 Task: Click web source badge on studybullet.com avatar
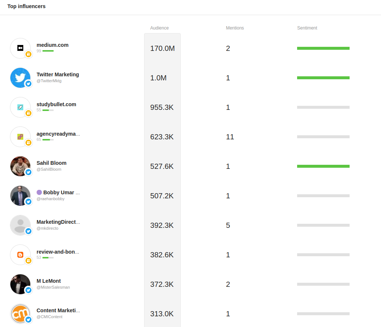pyautogui.click(x=28, y=113)
